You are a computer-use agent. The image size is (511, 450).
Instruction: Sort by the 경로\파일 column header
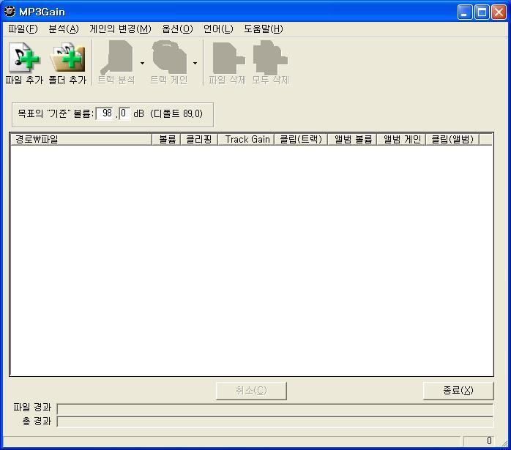click(x=81, y=139)
